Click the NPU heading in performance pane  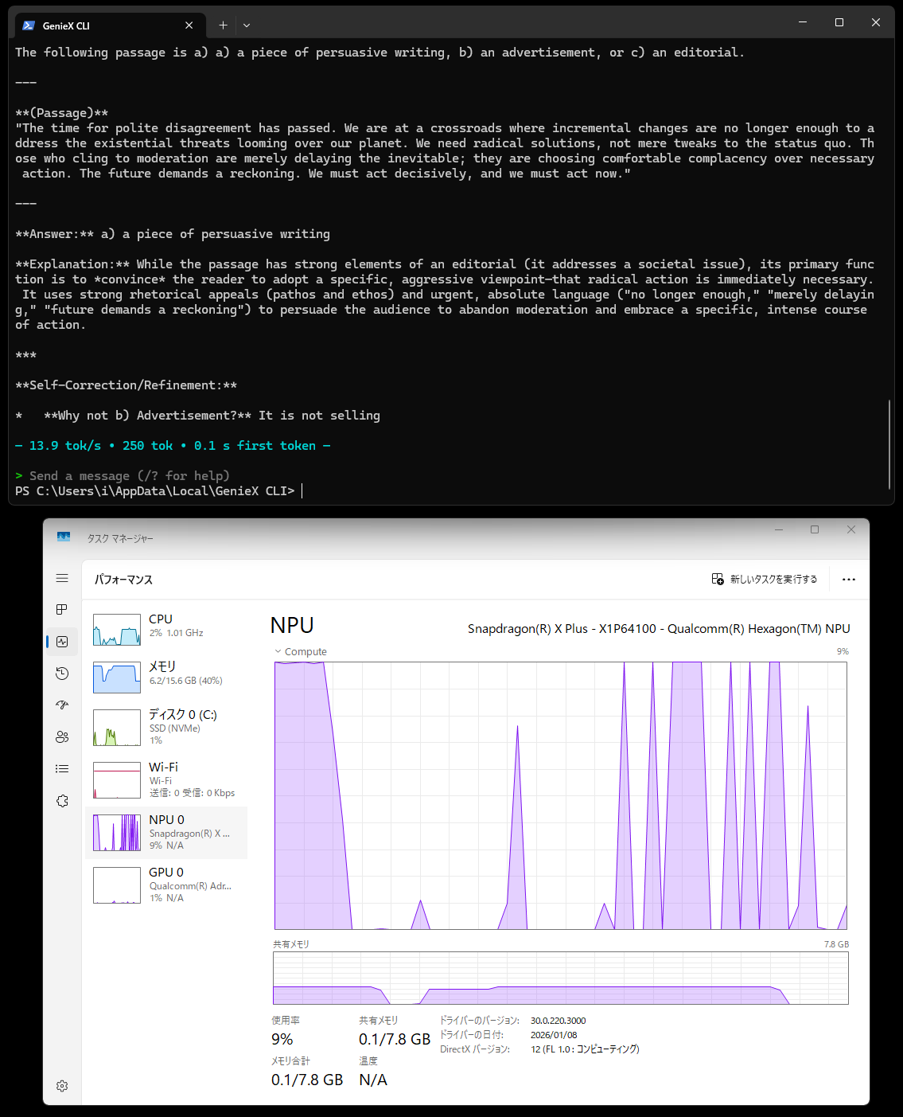click(292, 626)
